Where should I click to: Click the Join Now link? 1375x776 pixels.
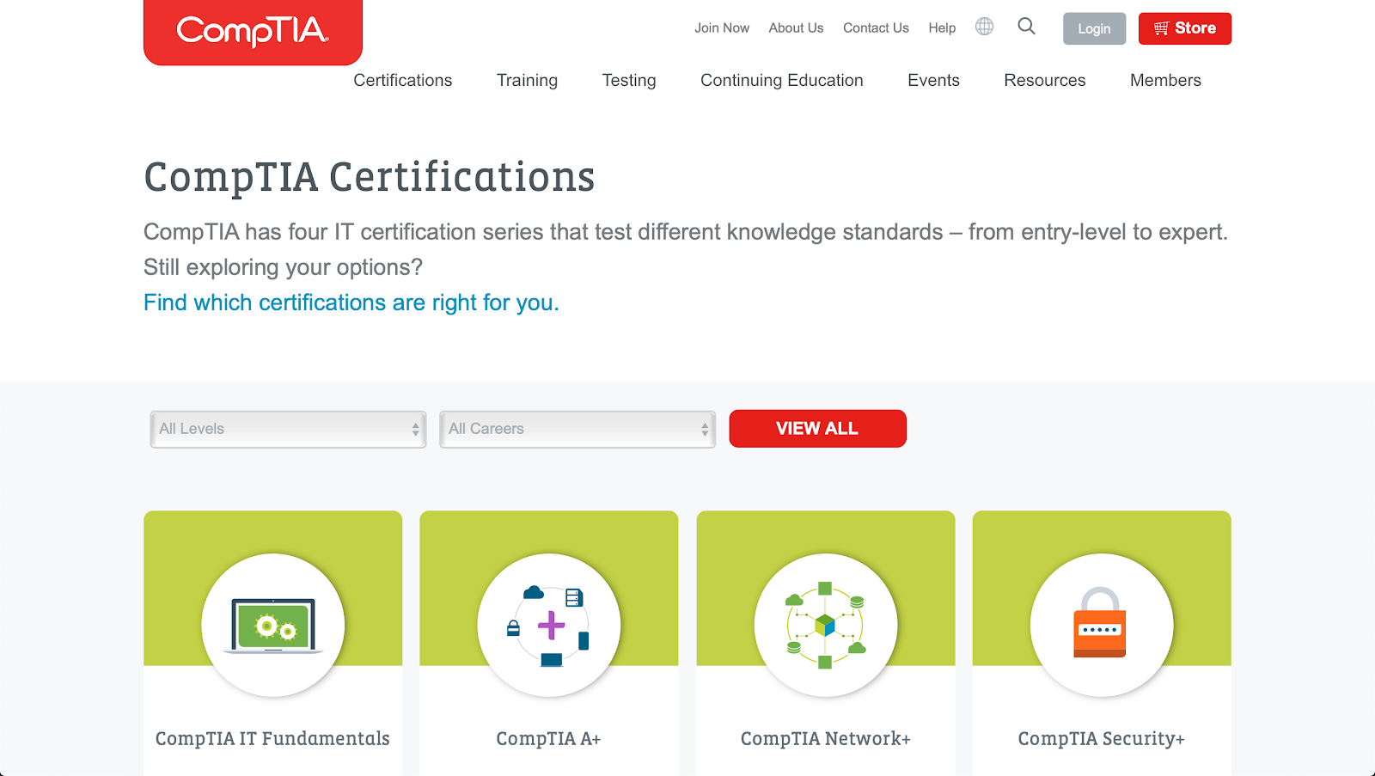coord(722,27)
